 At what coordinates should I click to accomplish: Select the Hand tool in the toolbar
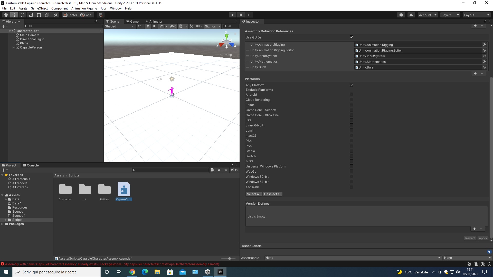pyautogui.click(x=6, y=15)
